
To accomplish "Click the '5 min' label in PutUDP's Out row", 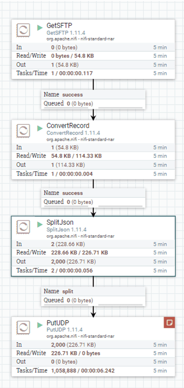I will pos(160,362).
